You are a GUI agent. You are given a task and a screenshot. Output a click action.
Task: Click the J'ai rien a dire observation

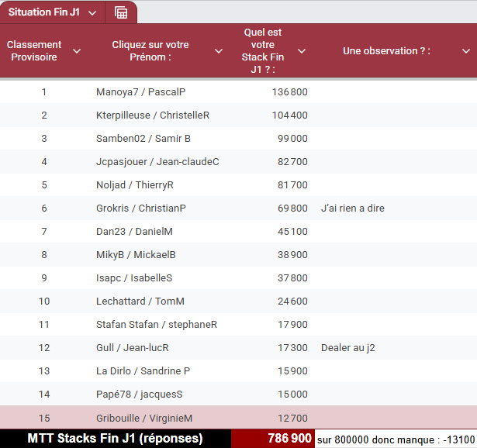353,208
